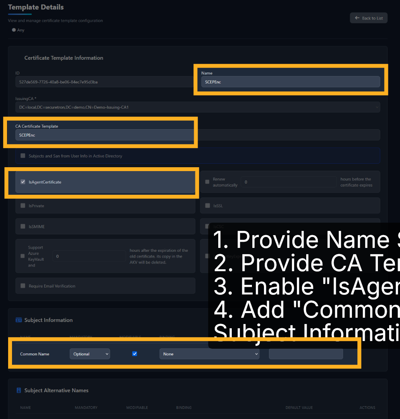The width and height of the screenshot is (400, 419).
Task: Click the DEFAULT VALUE column header
Action: click(x=299, y=407)
